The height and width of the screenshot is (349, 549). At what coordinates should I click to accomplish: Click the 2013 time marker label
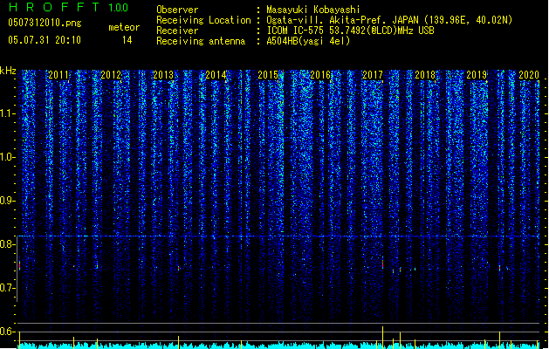click(163, 74)
